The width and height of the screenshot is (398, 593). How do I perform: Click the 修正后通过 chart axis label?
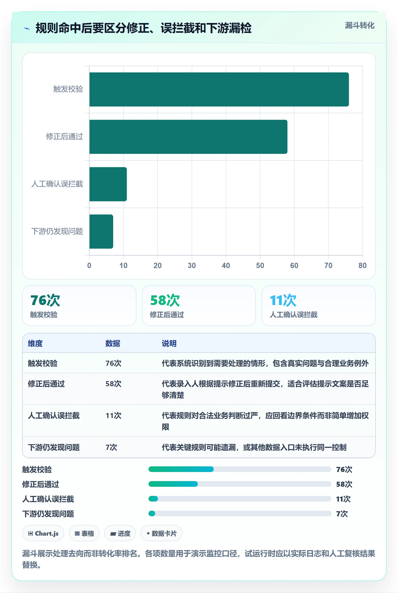point(65,137)
